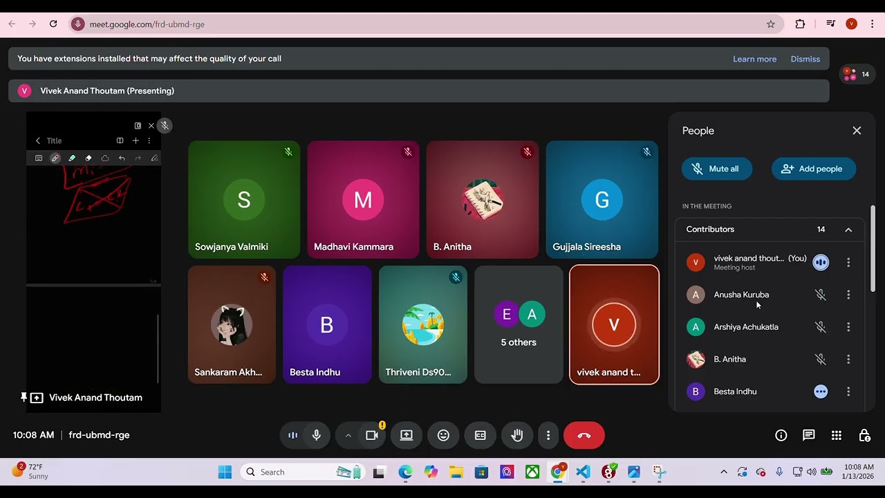The image size is (885, 498).
Task: Mute Arshiya Achukatla's microphone in People list
Action: [821, 327]
